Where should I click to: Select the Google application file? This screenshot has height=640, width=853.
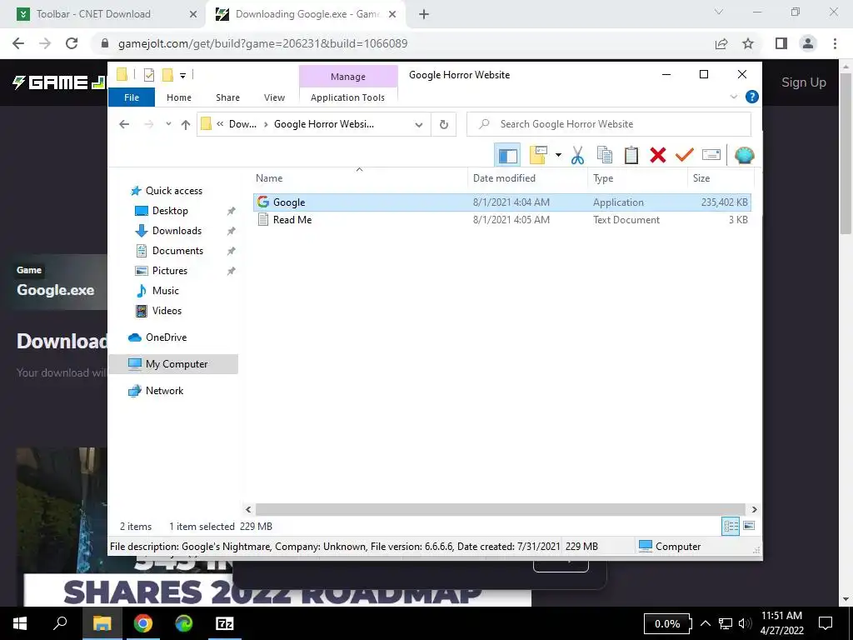pos(501,202)
